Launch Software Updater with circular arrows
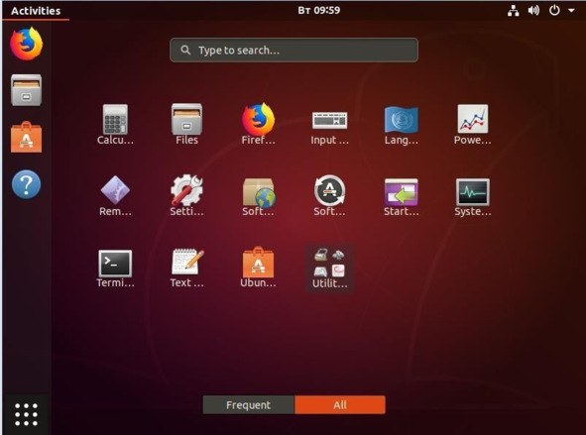This screenshot has height=435, width=586. click(x=329, y=196)
